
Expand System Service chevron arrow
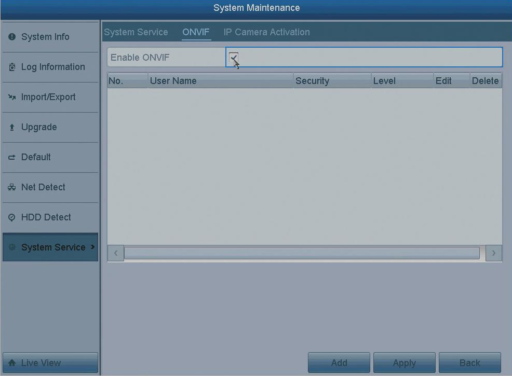[x=92, y=247]
